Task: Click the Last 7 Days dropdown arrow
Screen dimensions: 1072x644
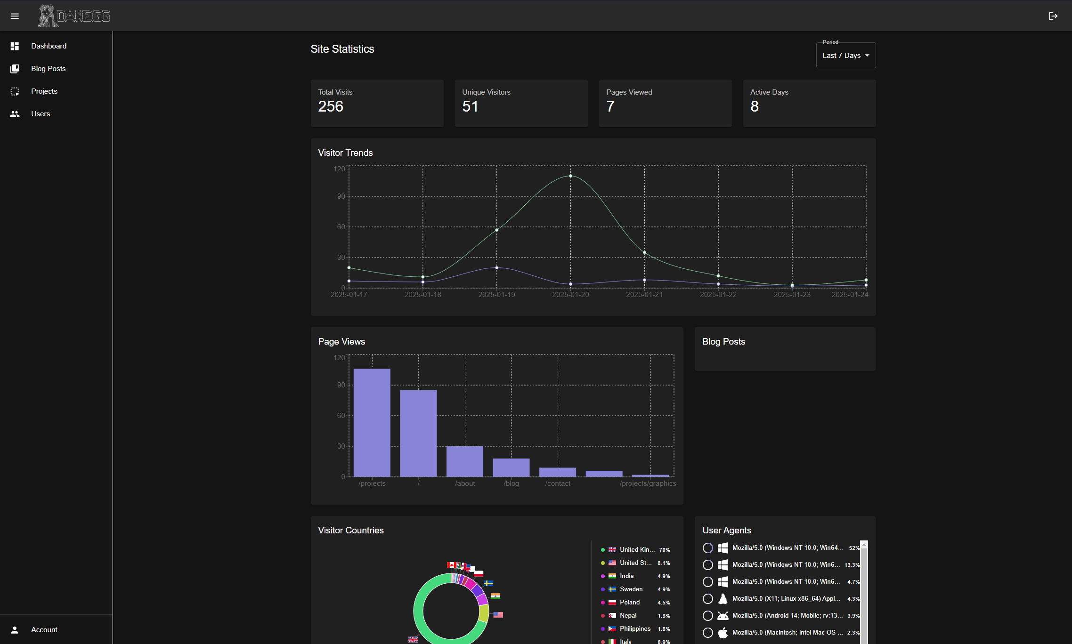Action: [867, 56]
